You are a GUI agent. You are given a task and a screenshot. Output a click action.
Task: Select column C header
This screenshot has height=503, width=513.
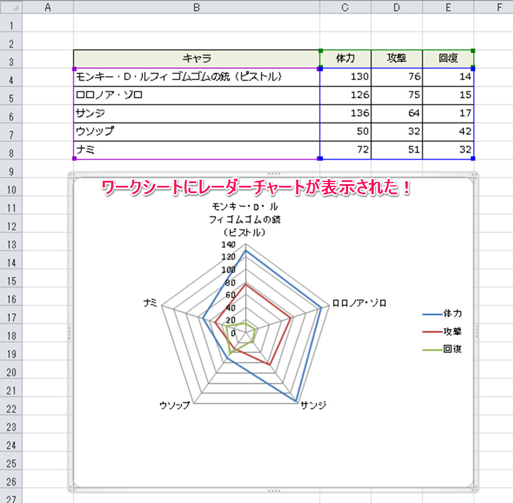coord(345,7)
